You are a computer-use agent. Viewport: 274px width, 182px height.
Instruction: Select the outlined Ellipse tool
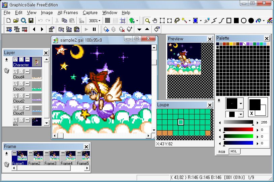pos(244,21)
